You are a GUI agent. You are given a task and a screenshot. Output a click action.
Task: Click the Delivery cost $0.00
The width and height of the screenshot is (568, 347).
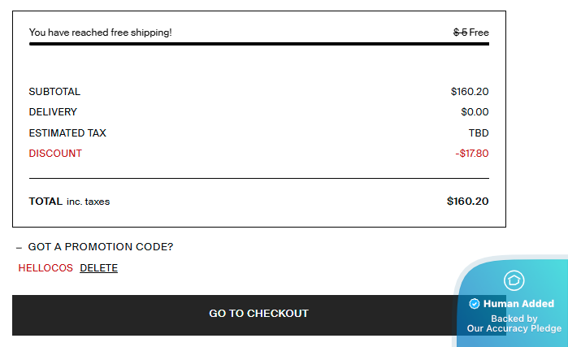point(475,112)
